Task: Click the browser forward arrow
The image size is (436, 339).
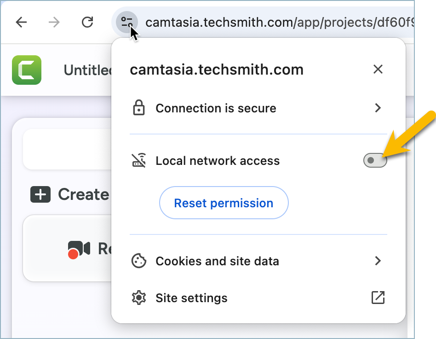Action: [54, 22]
